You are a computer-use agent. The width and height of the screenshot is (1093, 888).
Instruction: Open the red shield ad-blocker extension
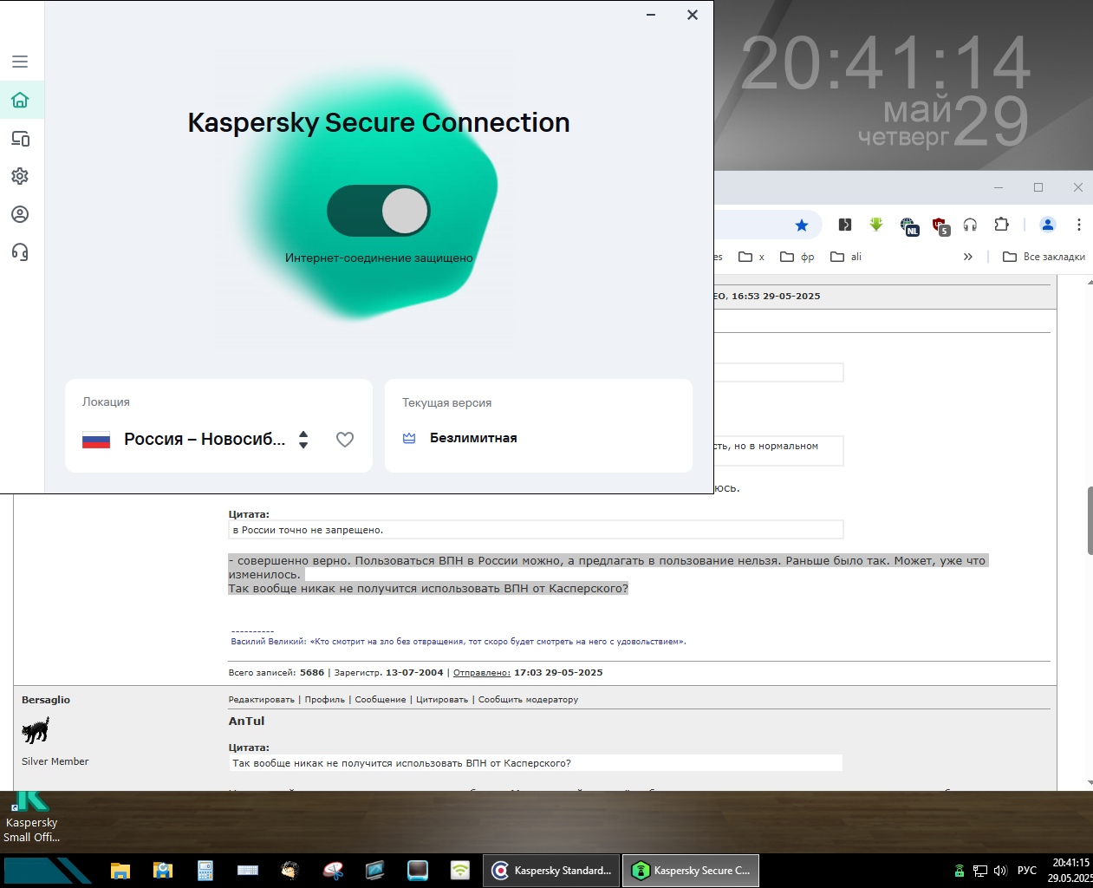coord(940,225)
